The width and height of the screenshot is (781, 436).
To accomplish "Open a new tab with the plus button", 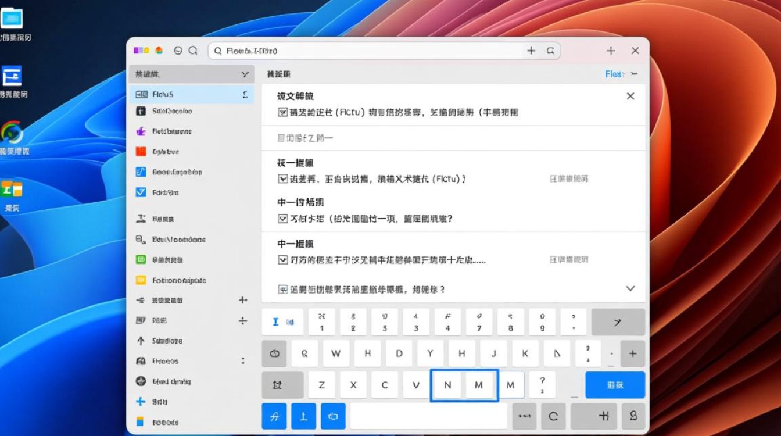I will (x=611, y=51).
